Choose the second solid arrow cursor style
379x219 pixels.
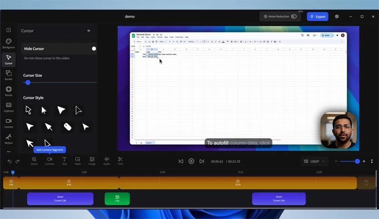(44, 110)
